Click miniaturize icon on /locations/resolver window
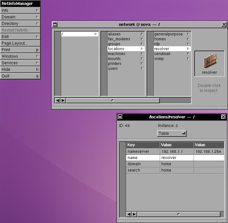This screenshot has height=223, width=228. 120,117
